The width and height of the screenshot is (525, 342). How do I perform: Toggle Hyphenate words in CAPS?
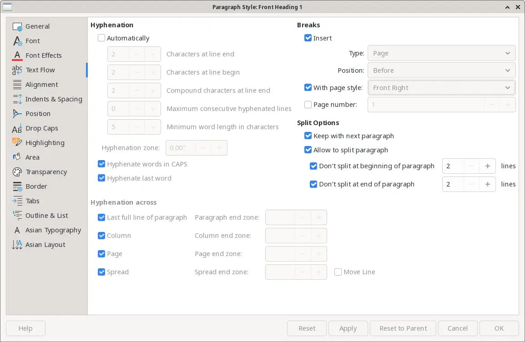[101, 164]
